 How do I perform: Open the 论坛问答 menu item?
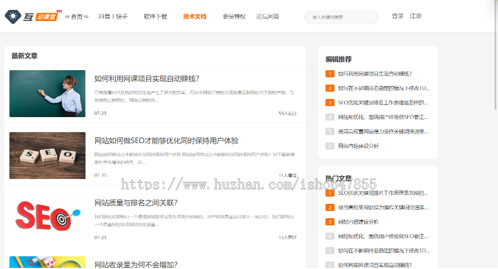[x=268, y=17]
